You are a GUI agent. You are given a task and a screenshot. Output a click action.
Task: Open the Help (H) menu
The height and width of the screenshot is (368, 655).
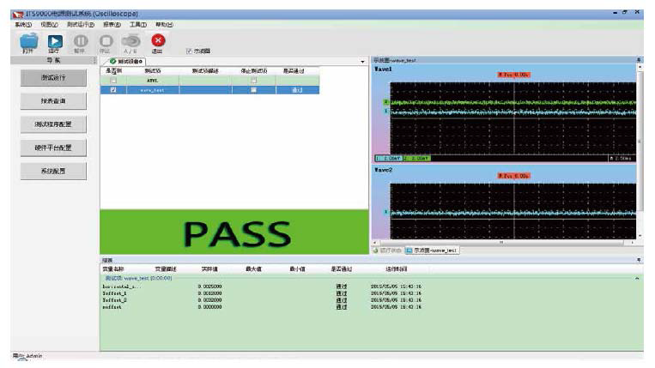164,25
